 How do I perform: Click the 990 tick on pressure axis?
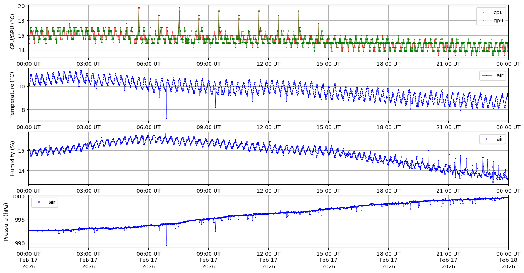pos(20,243)
